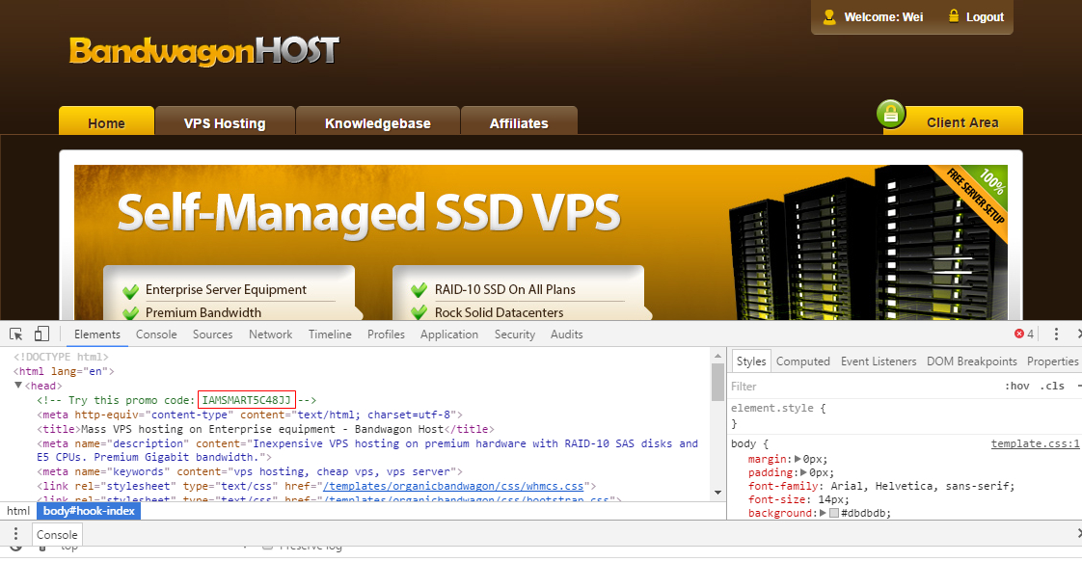Select the DOCTYPE html line
The height and width of the screenshot is (562, 1082).
[x=61, y=357]
